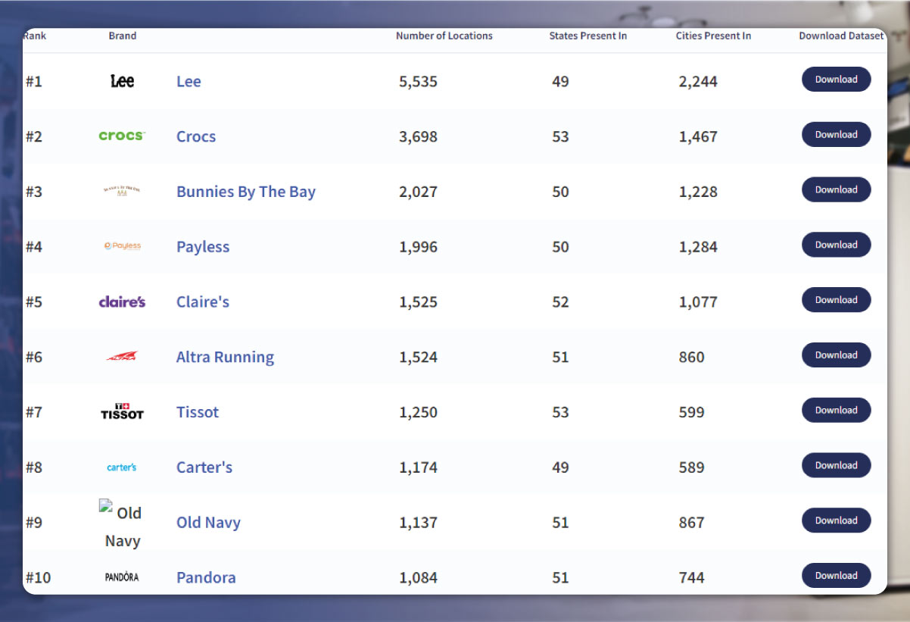Select the 599 cities value for Tissot
The height and width of the screenshot is (622, 910).
[692, 412]
